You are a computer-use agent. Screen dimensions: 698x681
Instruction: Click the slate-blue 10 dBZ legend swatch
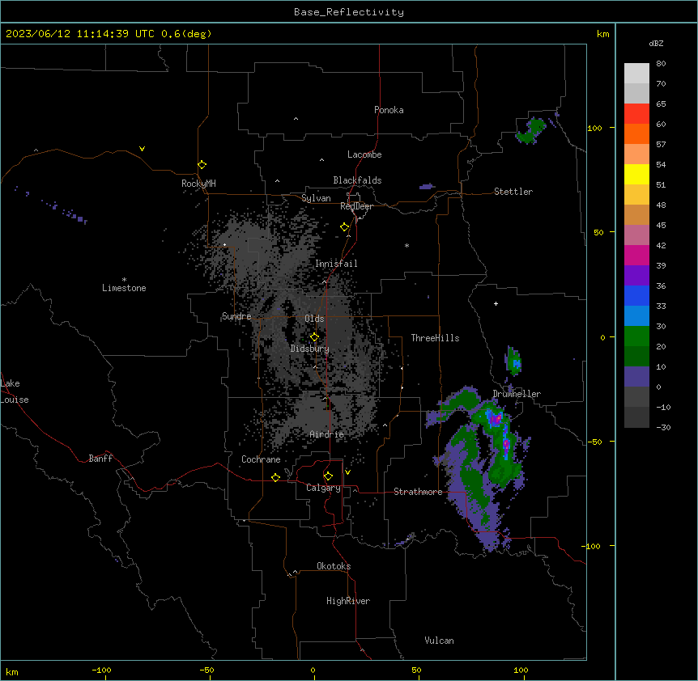click(x=636, y=377)
